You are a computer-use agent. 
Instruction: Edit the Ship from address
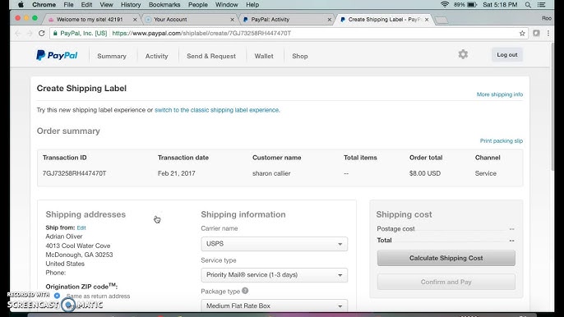tap(81, 227)
